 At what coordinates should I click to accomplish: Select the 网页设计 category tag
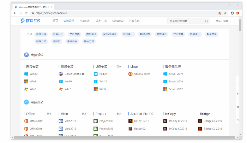tap(162, 34)
